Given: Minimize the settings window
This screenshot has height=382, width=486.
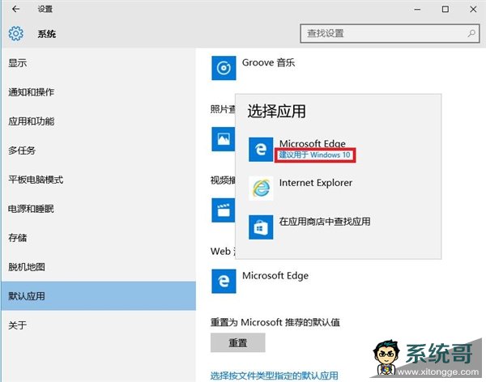Looking at the screenshot, I should 417,9.
